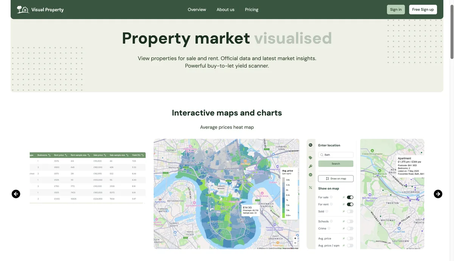Zoom out with the heat map minus button
454x261 pixels.
pos(295,243)
